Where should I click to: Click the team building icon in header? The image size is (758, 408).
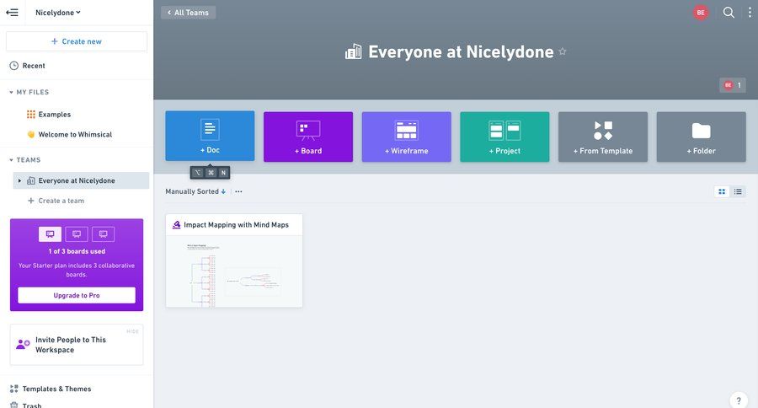click(x=354, y=51)
